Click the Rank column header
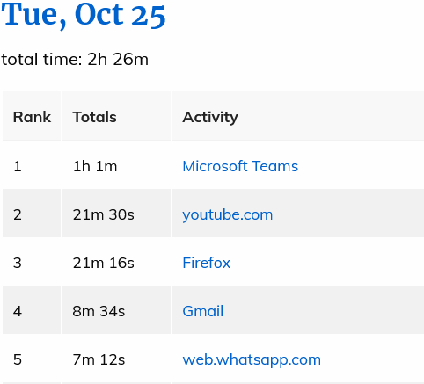 coord(32,116)
